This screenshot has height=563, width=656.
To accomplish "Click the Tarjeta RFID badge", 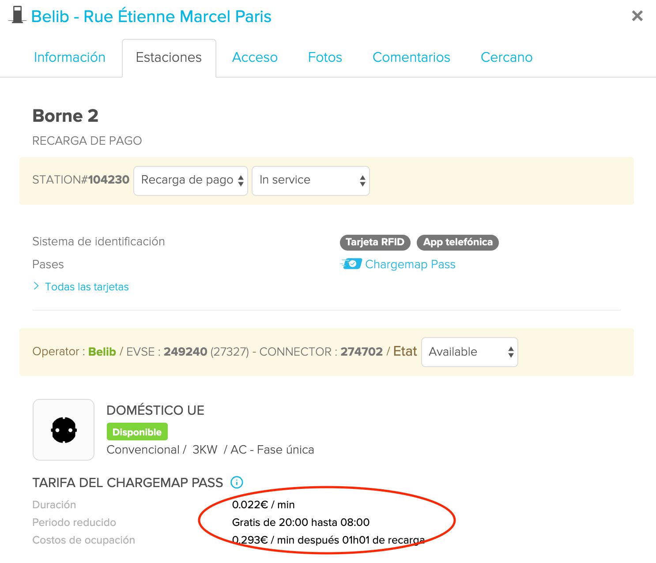I will (x=375, y=242).
